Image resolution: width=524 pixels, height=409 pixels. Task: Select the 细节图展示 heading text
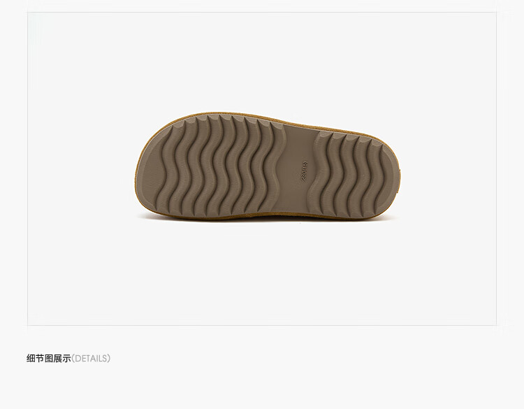(49, 359)
